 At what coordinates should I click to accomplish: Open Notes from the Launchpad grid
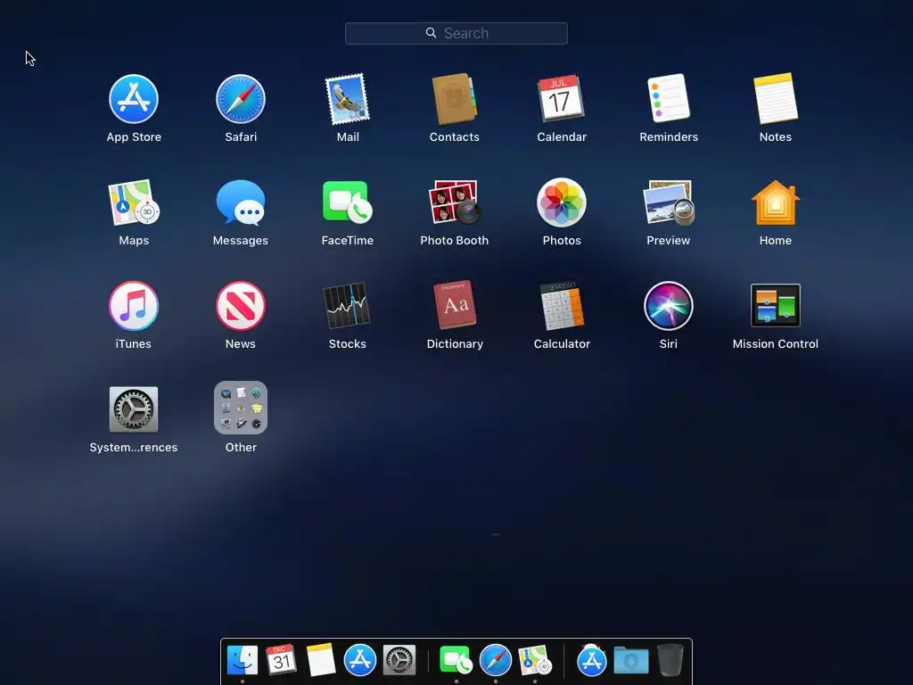[776, 98]
